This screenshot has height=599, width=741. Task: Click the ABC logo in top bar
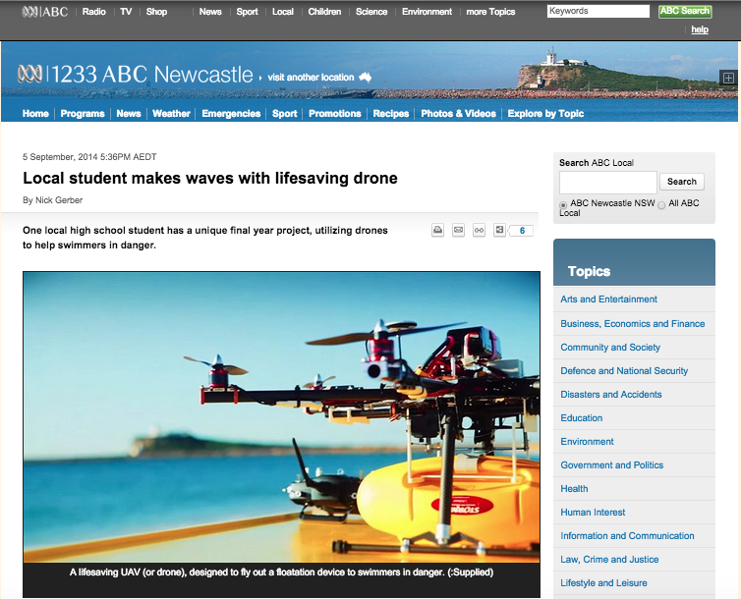click(45, 12)
